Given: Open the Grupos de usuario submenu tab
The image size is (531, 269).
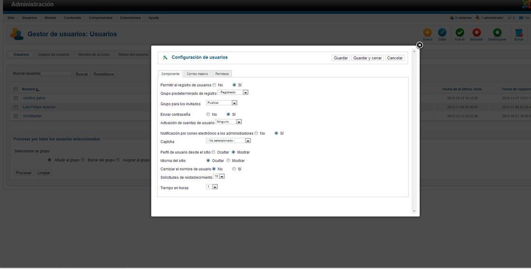Looking at the screenshot, I should (54, 55).
